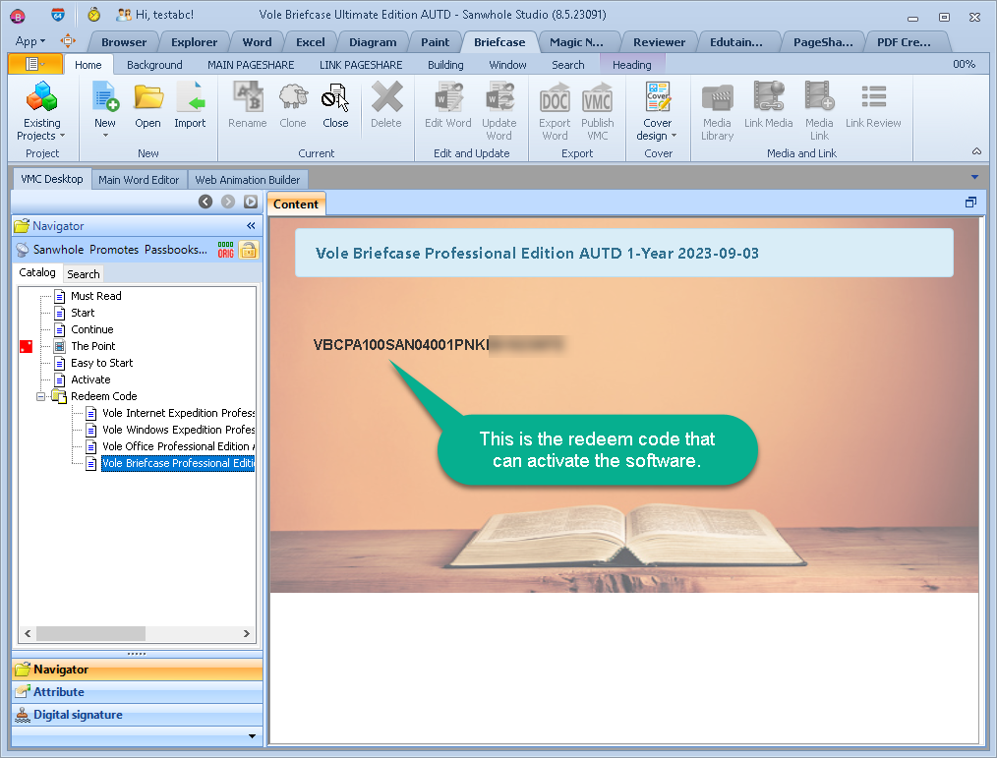Select 'Easy to Start' tree item
Image resolution: width=997 pixels, height=758 pixels.
(x=101, y=363)
